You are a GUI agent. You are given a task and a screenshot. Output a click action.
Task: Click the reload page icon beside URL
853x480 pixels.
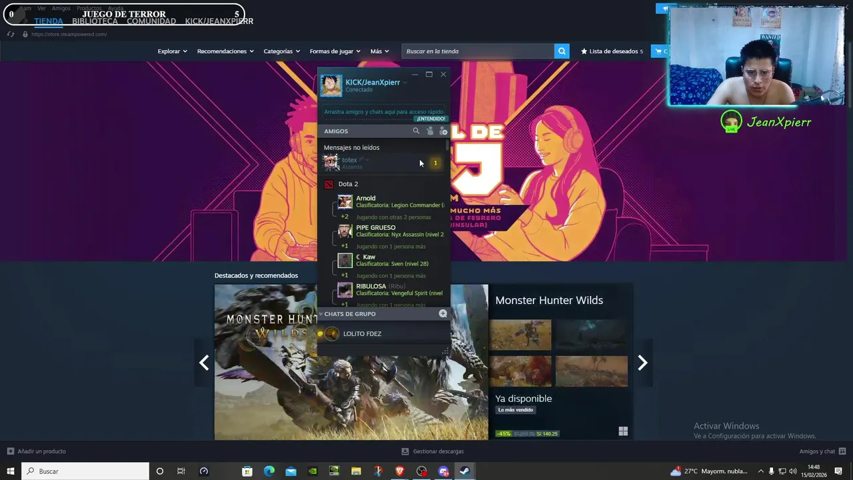(11, 34)
